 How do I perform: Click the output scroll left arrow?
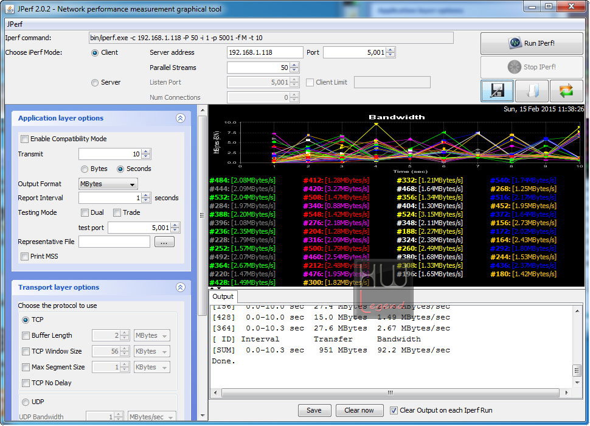[215, 393]
